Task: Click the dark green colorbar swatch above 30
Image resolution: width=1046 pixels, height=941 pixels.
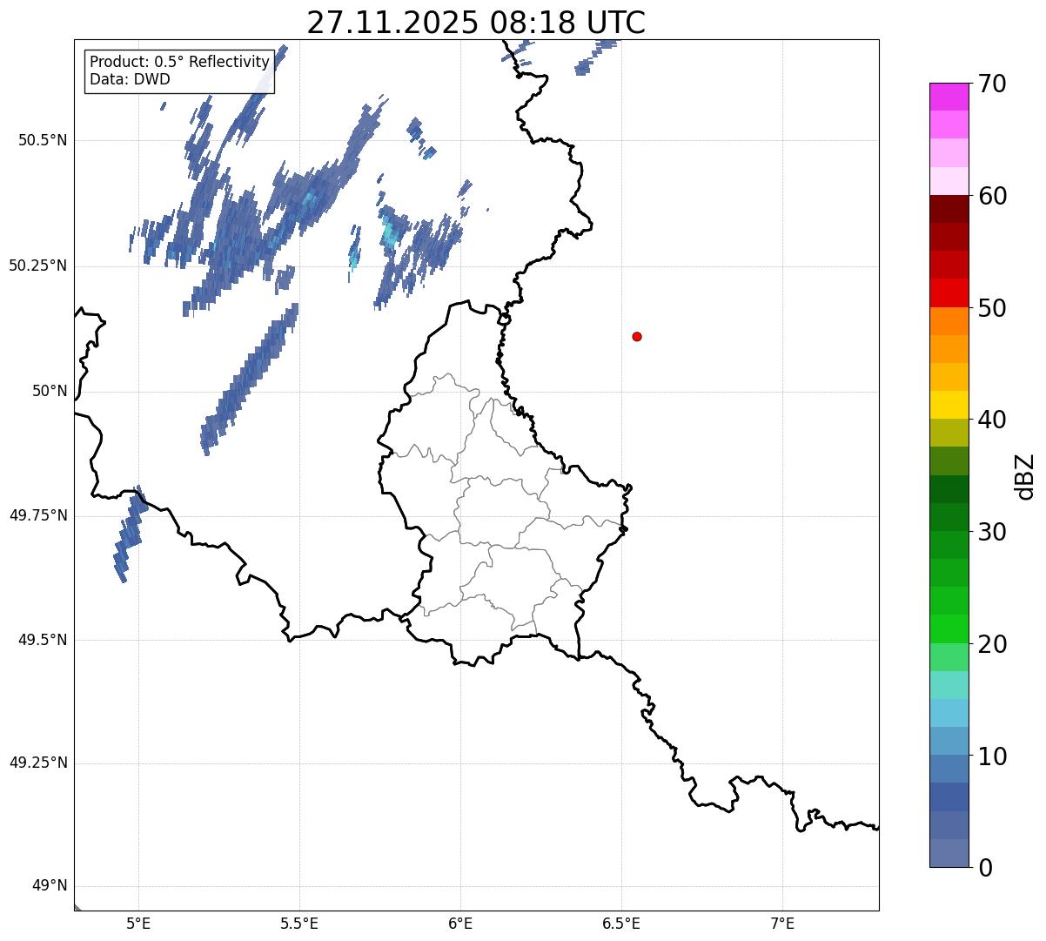Action: coord(949,517)
